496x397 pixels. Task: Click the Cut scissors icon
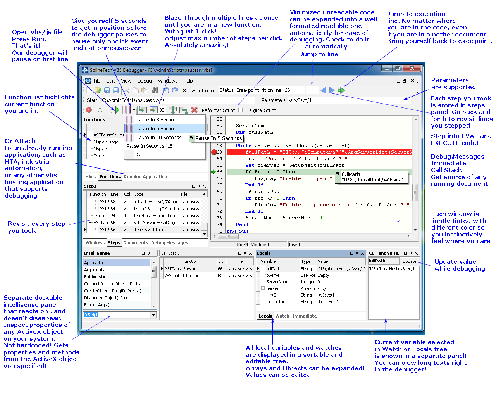coord(127,90)
